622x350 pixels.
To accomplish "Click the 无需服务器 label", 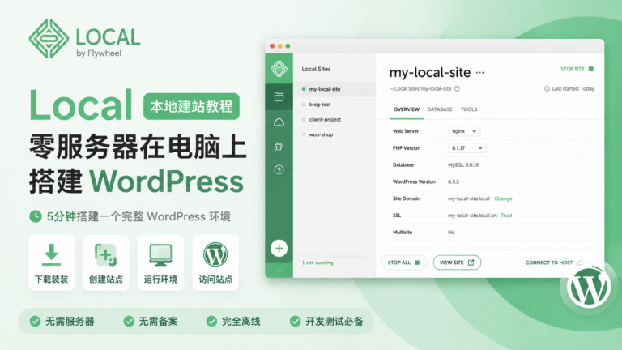I will coord(70,322).
